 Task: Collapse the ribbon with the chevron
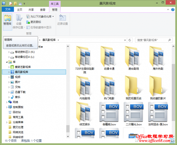168,10
